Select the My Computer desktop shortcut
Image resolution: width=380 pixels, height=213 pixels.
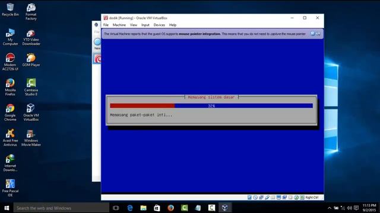click(10, 37)
